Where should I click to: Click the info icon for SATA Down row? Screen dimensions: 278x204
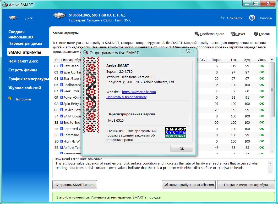click(61, 116)
